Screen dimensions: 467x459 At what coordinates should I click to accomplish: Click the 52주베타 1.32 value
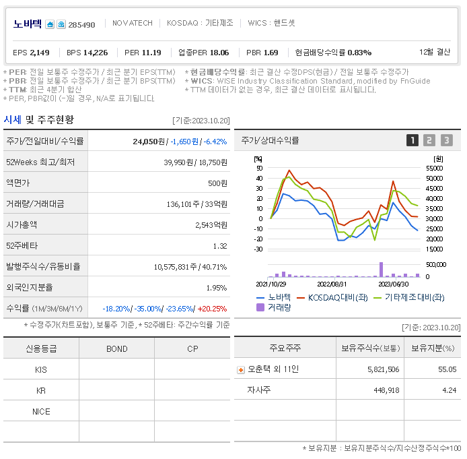(x=220, y=246)
